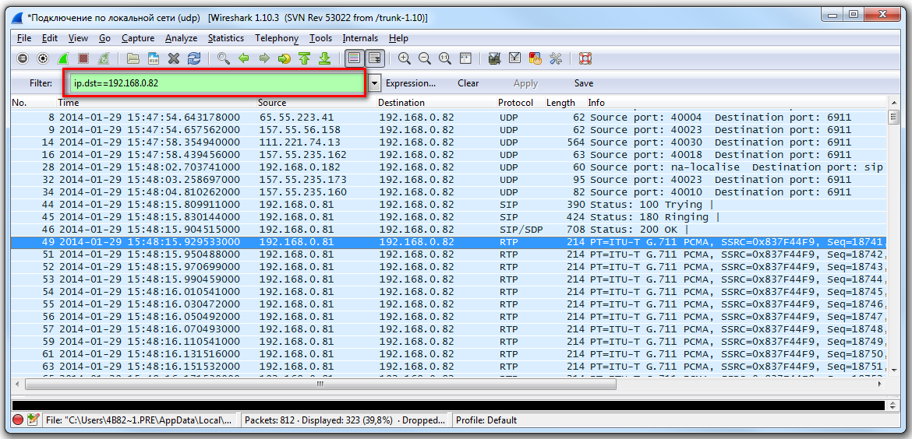Click the zoom in magnifier
912x439 pixels.
[405, 58]
